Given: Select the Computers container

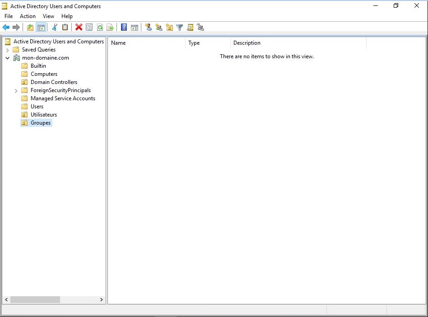Looking at the screenshot, I should 44,74.
